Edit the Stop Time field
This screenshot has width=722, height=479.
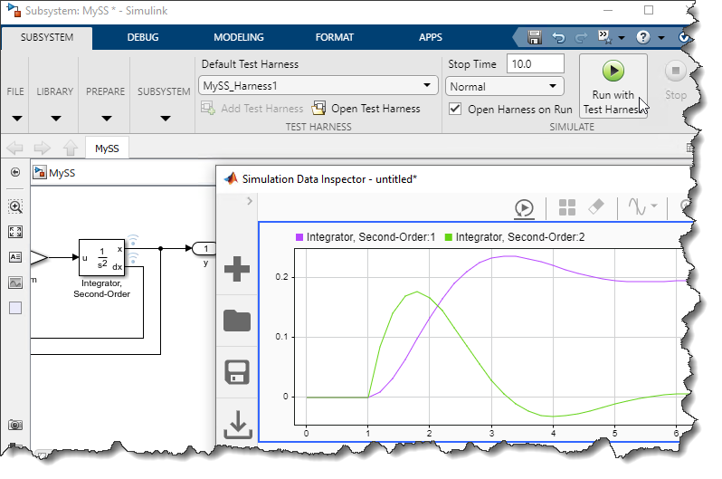(x=535, y=64)
